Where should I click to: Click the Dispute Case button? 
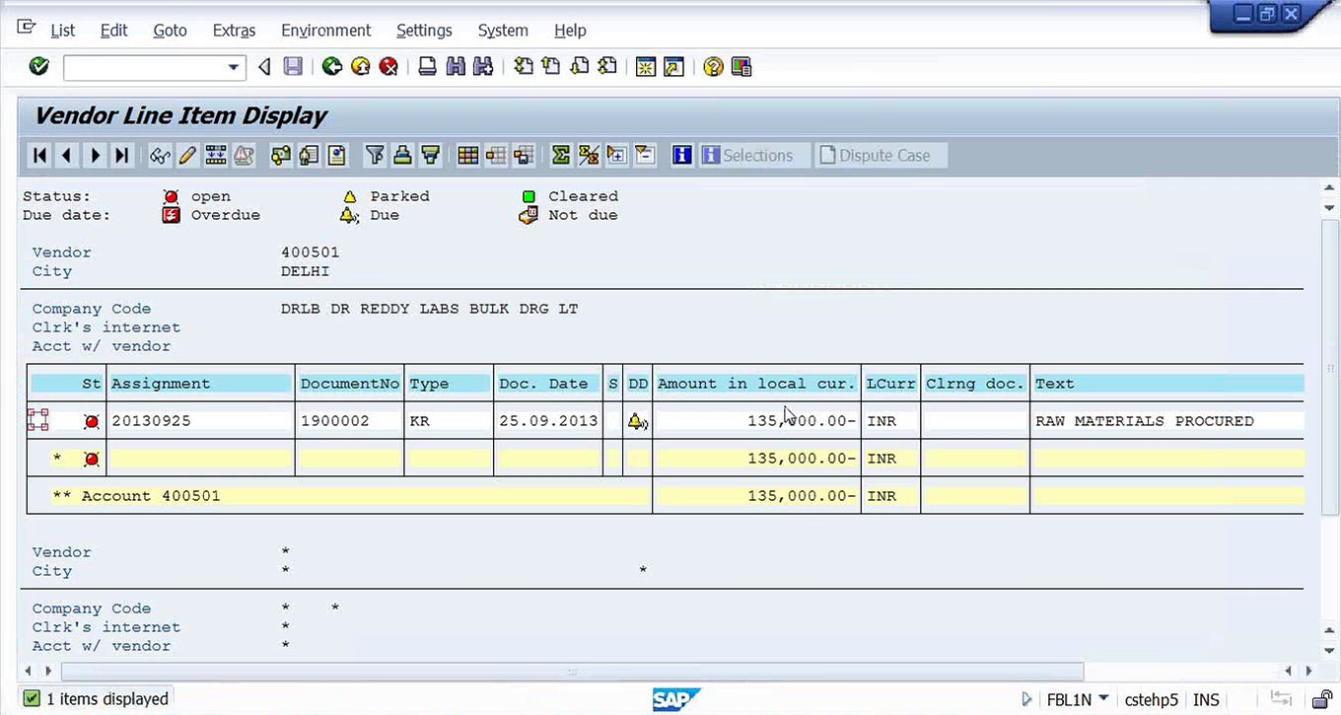point(881,155)
